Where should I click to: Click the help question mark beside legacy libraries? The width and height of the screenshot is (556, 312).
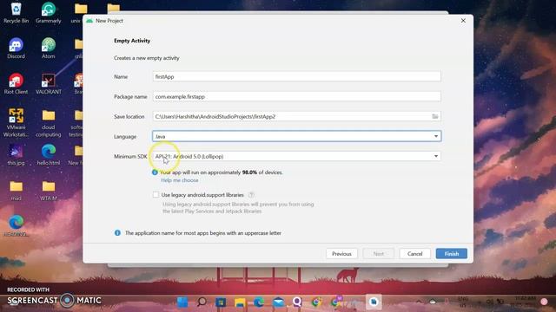251,195
